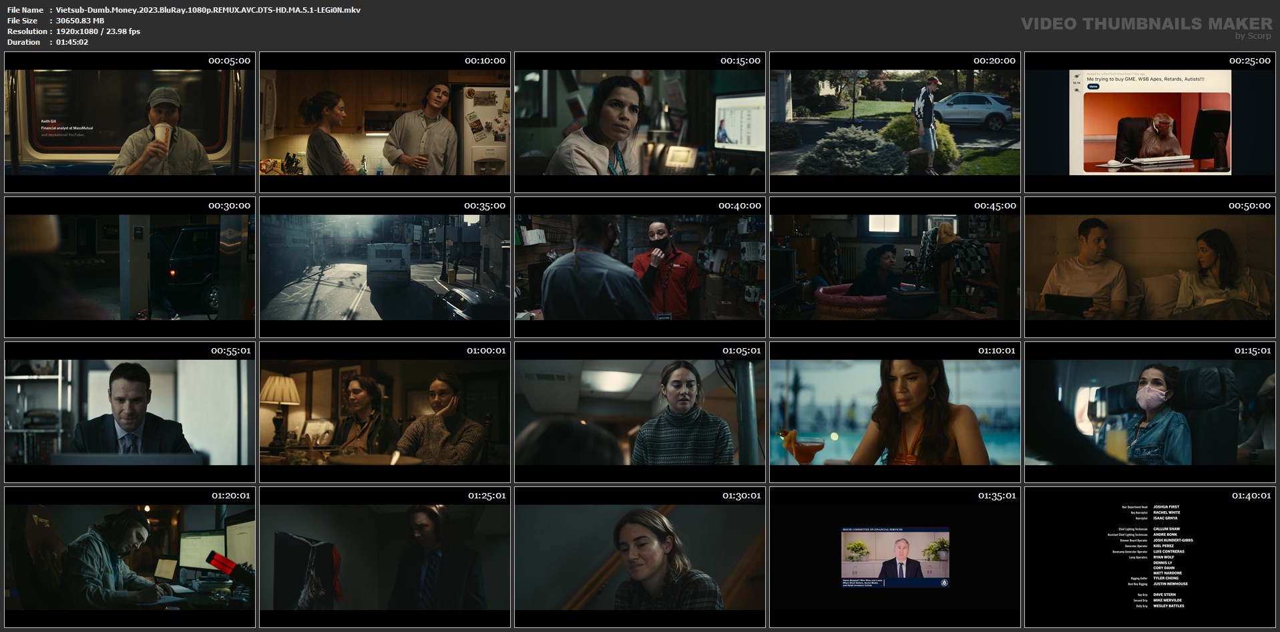Screen dimensions: 1280x632
Task: Select the thumbnail at 00:20:00
Action: 895,122
